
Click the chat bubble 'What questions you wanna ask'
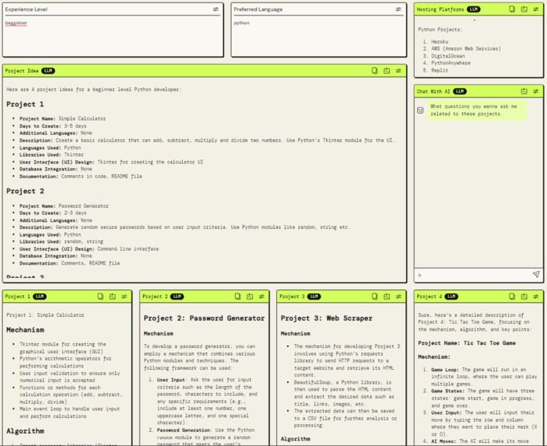pos(477,110)
